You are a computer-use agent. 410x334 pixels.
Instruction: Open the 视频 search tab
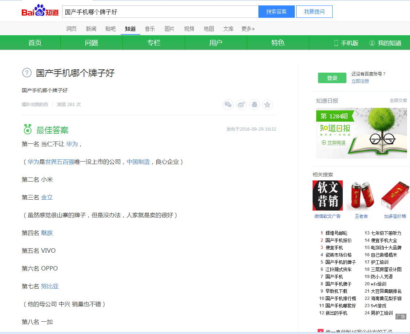(189, 29)
